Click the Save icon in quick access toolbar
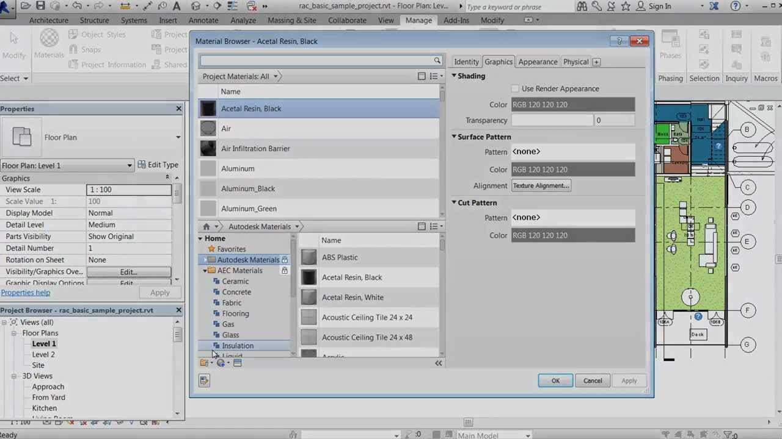The image size is (782, 439). click(40, 5)
